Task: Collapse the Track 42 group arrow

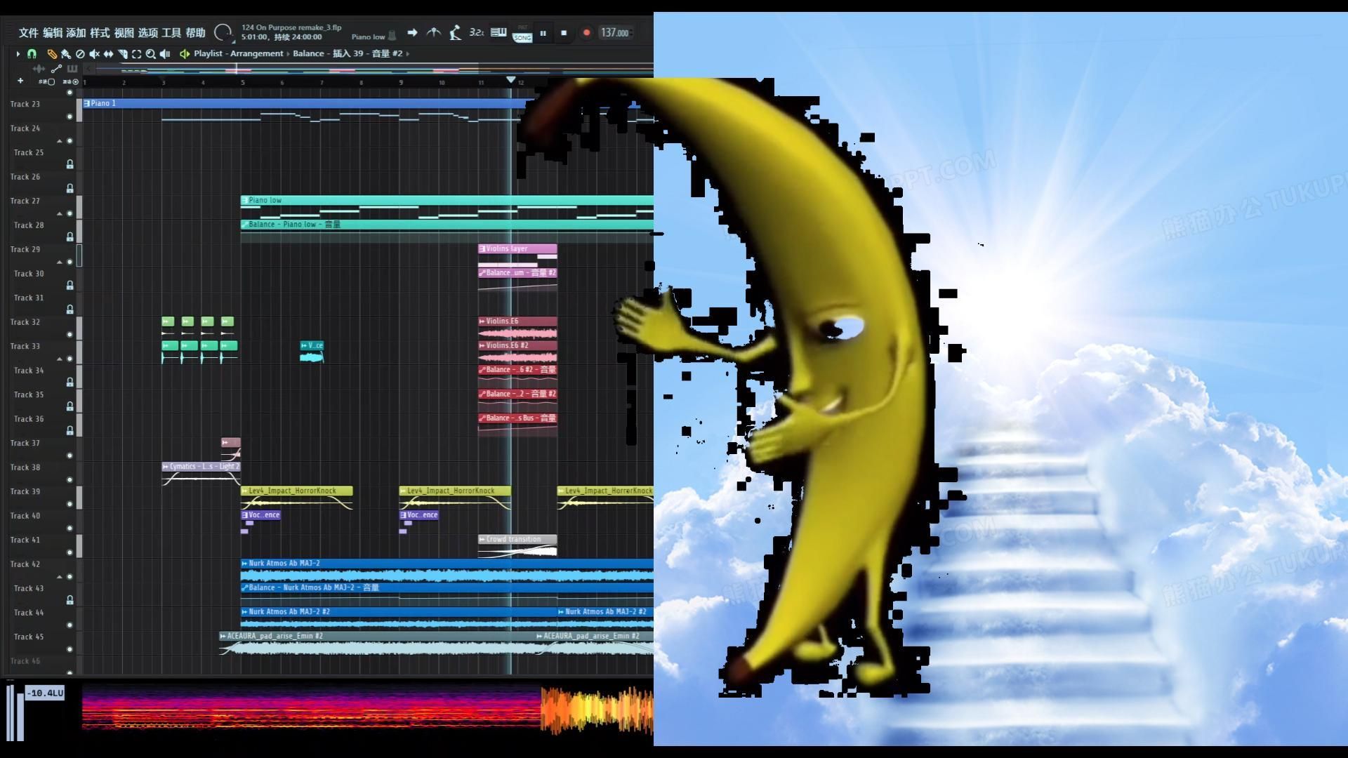Action: [x=60, y=577]
